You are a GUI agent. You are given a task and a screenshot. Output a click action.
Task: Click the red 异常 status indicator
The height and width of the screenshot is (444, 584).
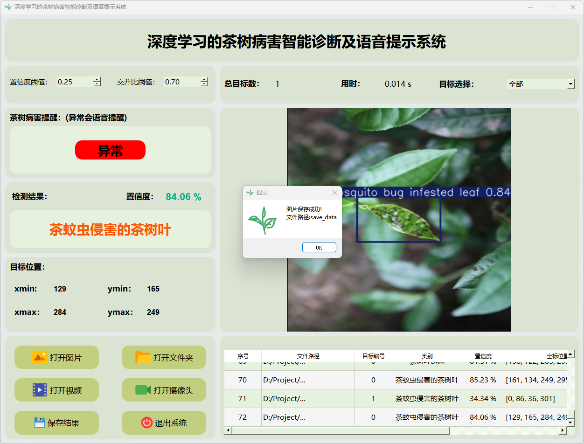click(110, 150)
